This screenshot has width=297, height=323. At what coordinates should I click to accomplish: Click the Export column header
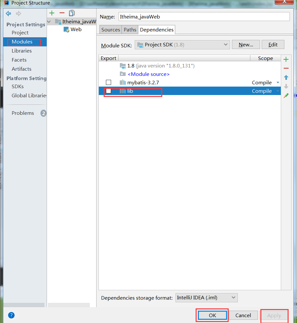tap(109, 58)
